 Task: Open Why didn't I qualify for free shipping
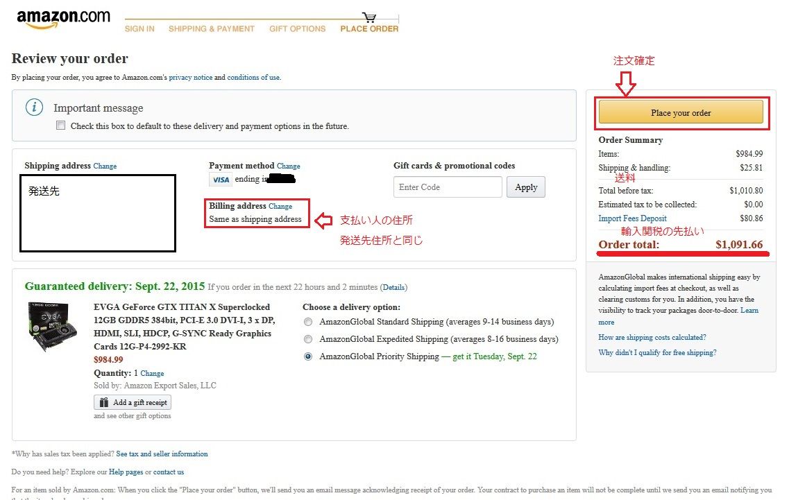(657, 352)
